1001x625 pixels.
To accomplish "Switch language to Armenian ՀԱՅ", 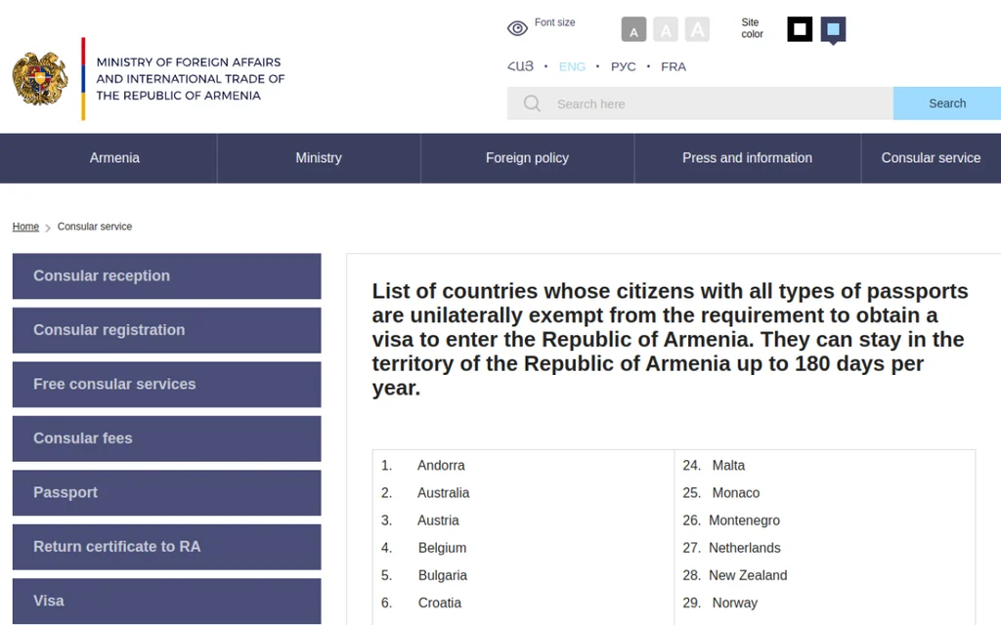I will coord(520,66).
